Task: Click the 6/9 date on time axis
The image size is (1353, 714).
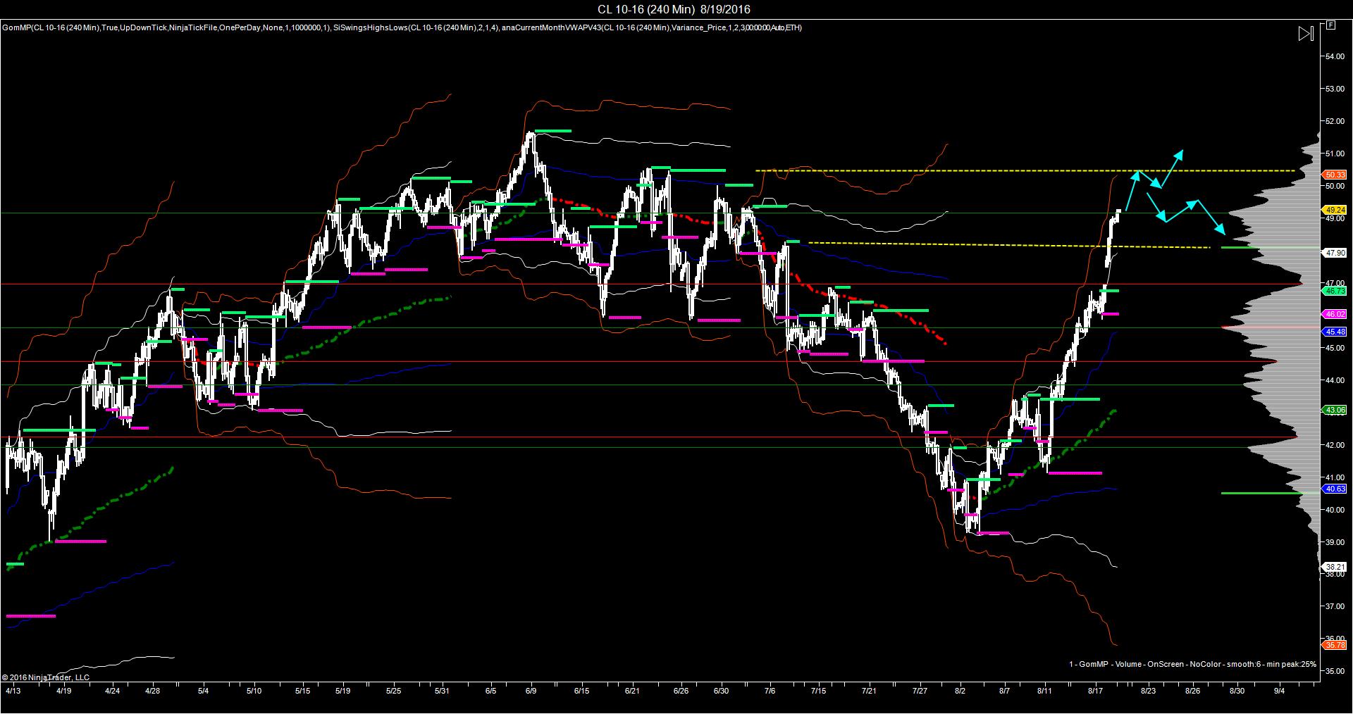Action: click(531, 691)
